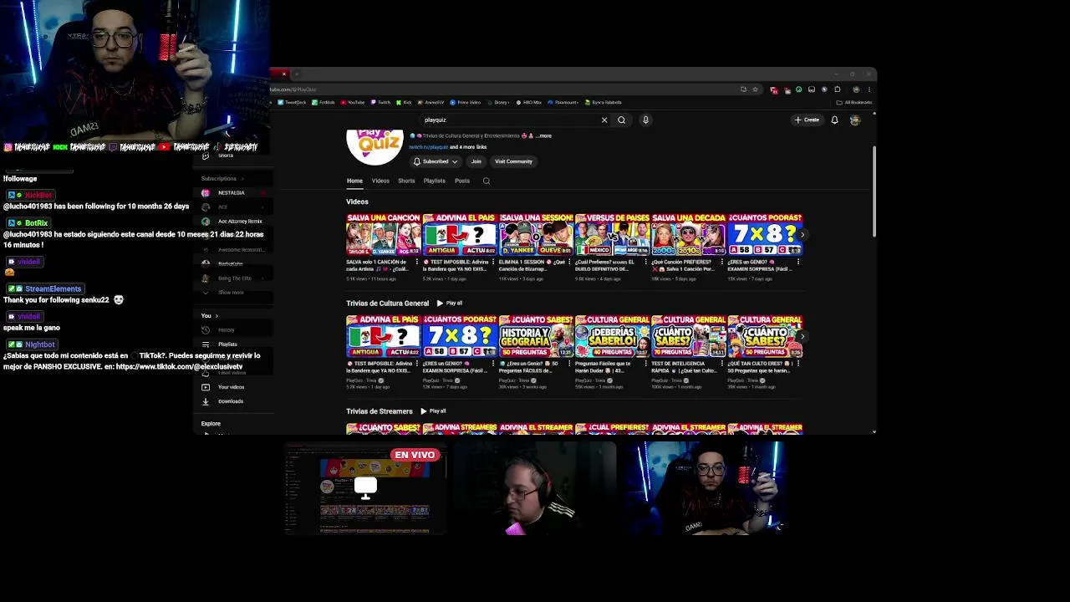Open the twitch.tv/playquiz channel link
1070x602 pixels.
[428, 147]
